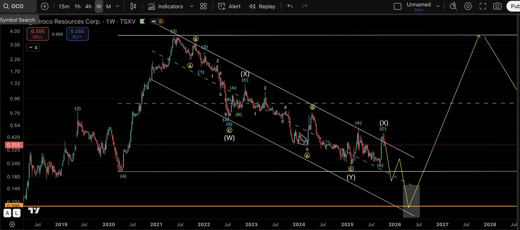Click the compare or add symbol plus icon
Image resolution: width=520 pixels, height=230 pixels.
point(45,6)
